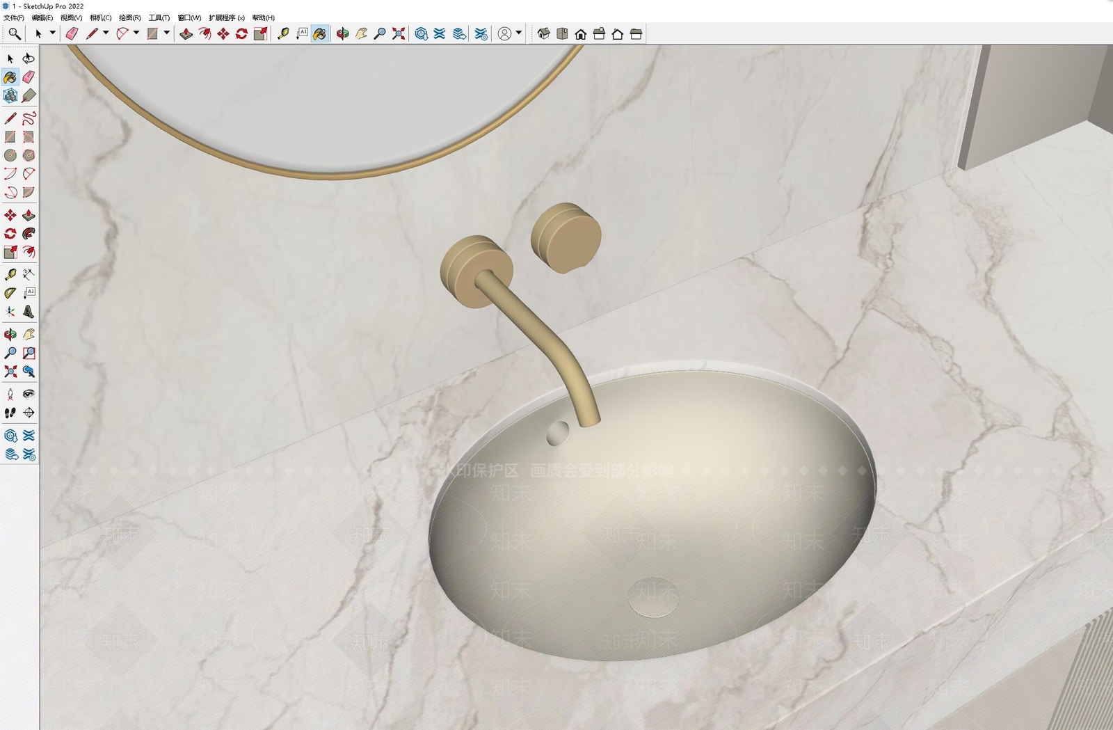Select the Look Around eye tool
This screenshot has height=730, width=1113.
[x=29, y=394]
